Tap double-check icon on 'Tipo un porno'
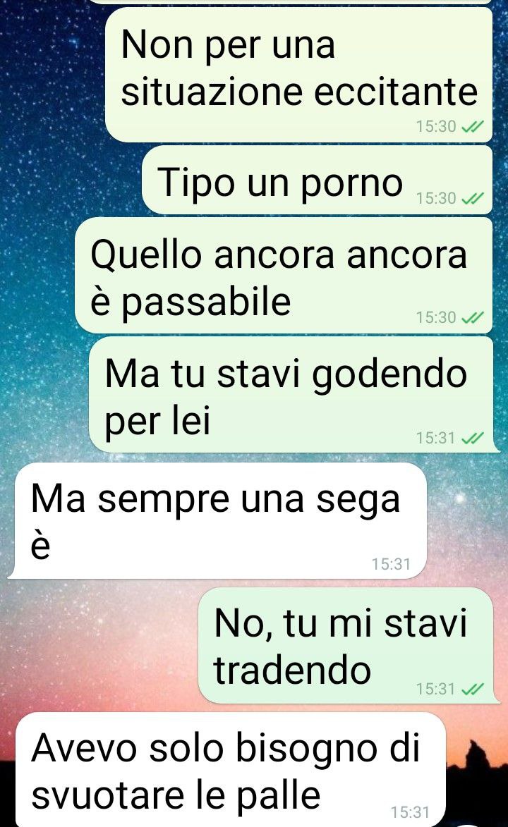This screenshot has width=508, height=827. pyautogui.click(x=473, y=198)
